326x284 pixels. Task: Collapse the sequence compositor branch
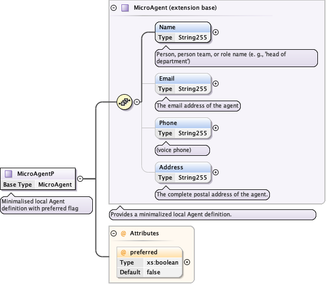(x=137, y=101)
